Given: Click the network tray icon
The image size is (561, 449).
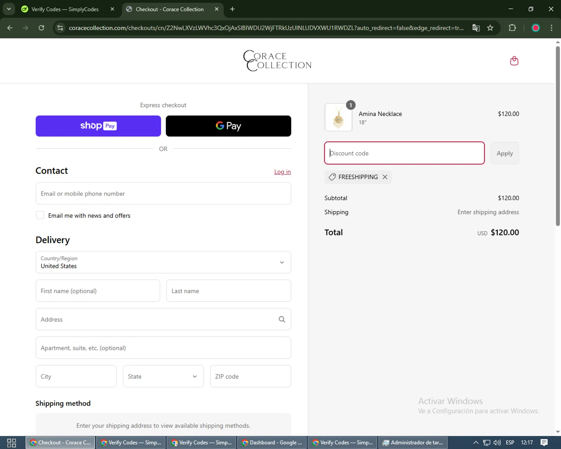Looking at the screenshot, I should (486, 443).
